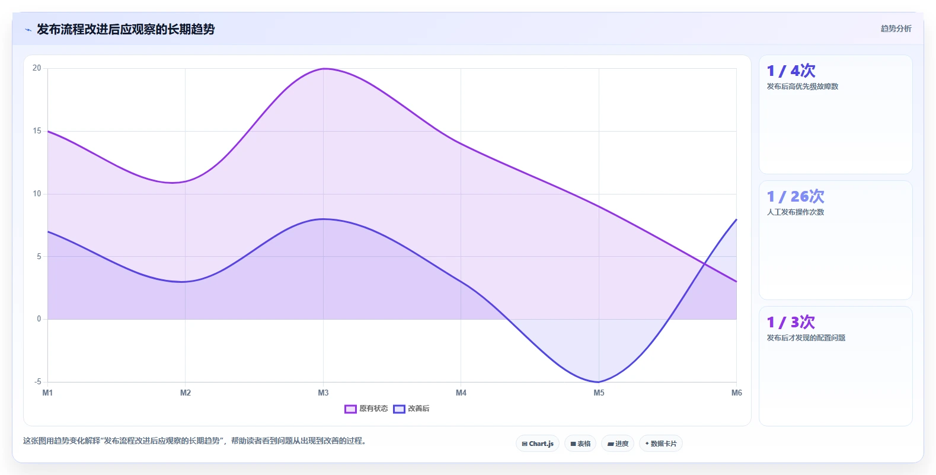
Task: Click the 20 y-axis label
Action: click(37, 68)
